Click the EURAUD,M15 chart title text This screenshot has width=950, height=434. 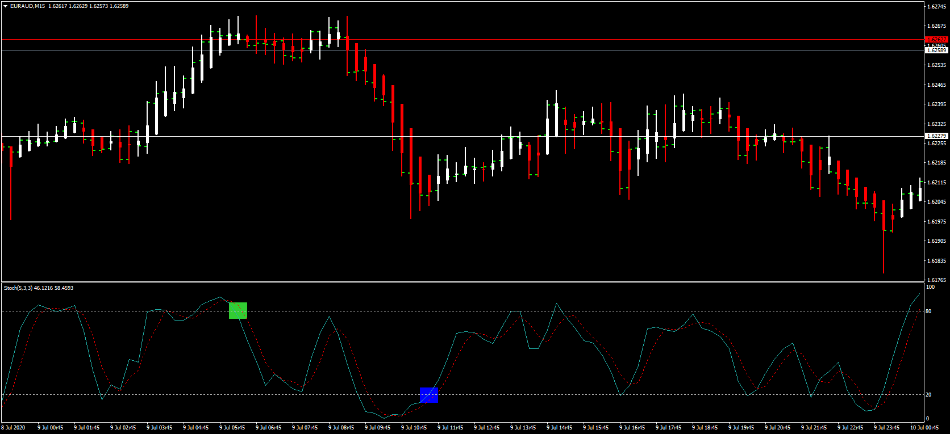(x=27, y=6)
